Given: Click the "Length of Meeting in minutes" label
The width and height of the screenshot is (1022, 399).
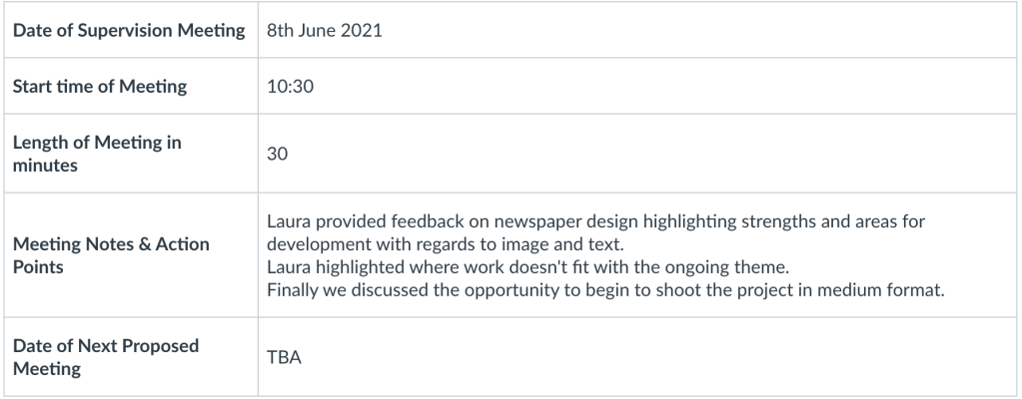Looking at the screenshot, I should point(97,154).
